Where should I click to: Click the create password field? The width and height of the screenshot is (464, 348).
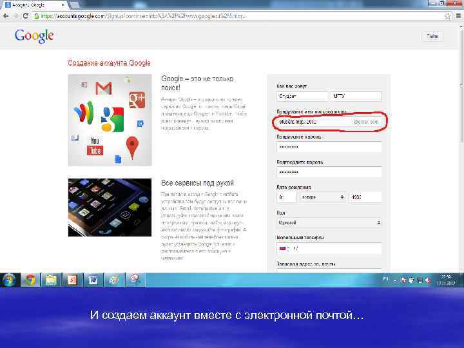329,147
